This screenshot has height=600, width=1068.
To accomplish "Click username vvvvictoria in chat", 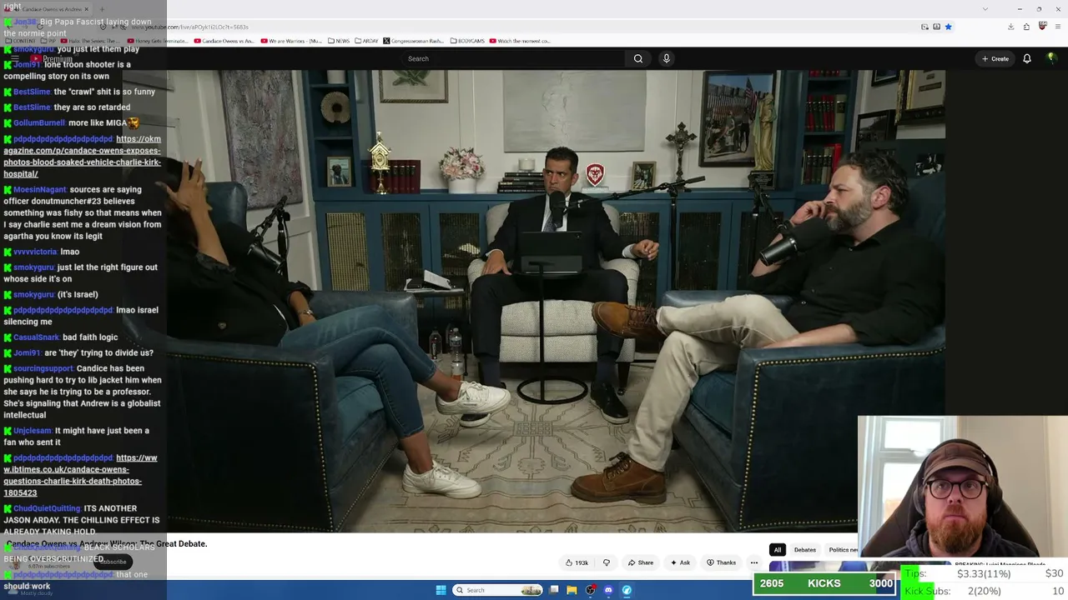I will [34, 252].
